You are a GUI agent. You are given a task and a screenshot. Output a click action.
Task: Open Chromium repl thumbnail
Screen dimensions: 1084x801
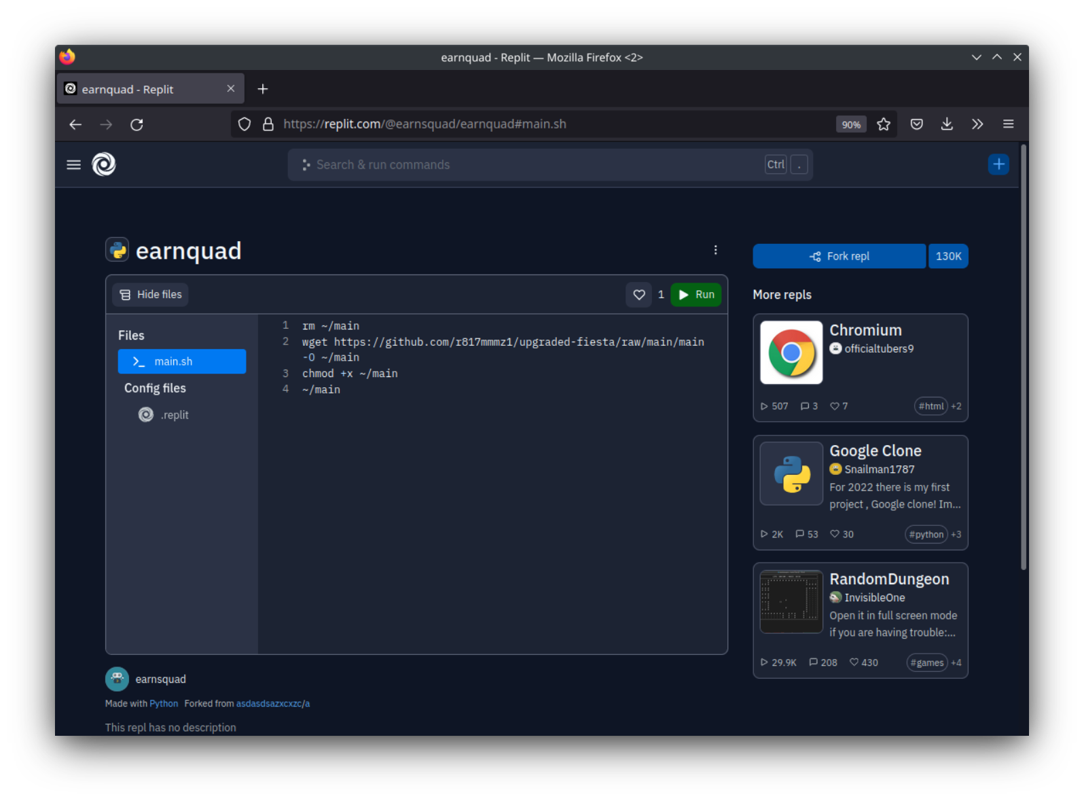[x=791, y=353]
